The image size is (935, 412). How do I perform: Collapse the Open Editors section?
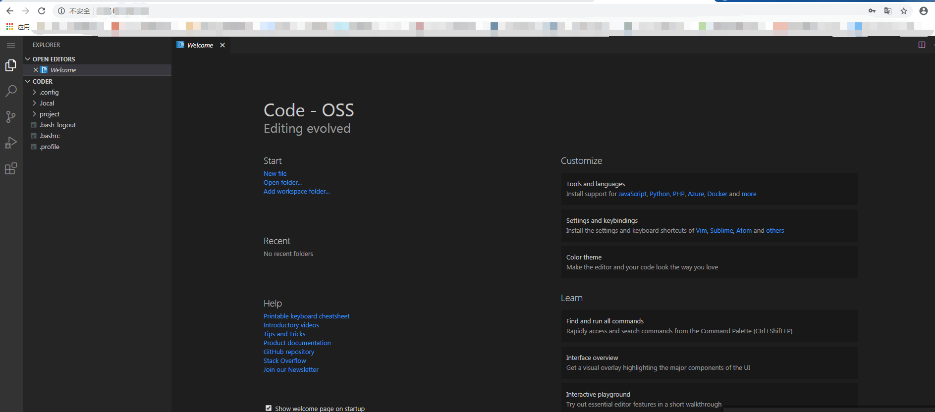97,59
